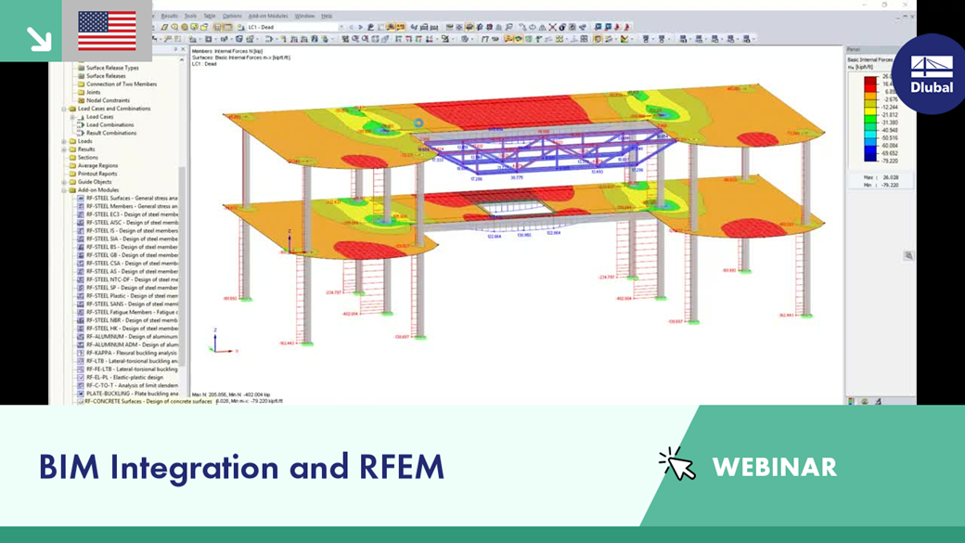Open color scale tab at panel bottom
Viewport: 965px width, 543px height.
(x=852, y=401)
